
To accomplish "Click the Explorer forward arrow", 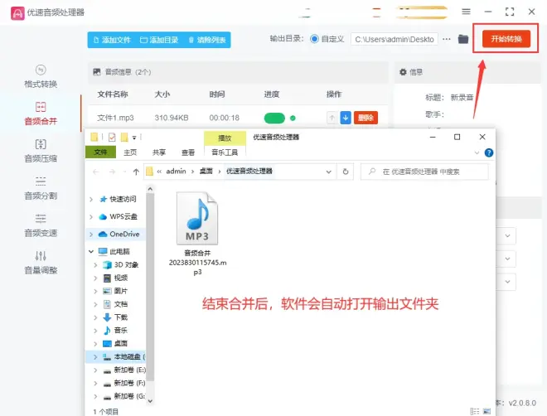I will (112, 172).
